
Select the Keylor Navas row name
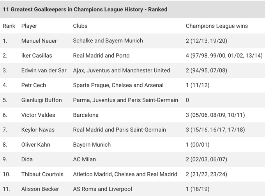(x=38, y=130)
